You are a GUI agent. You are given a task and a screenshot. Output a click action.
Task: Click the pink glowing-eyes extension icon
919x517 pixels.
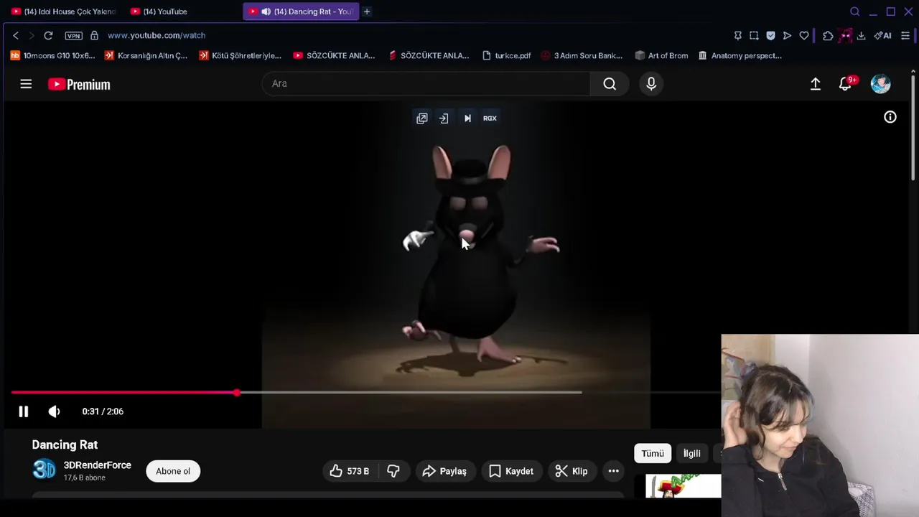tap(845, 35)
